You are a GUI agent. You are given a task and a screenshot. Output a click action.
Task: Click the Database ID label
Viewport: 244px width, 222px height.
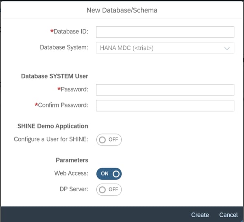pyautogui.click(x=69, y=32)
